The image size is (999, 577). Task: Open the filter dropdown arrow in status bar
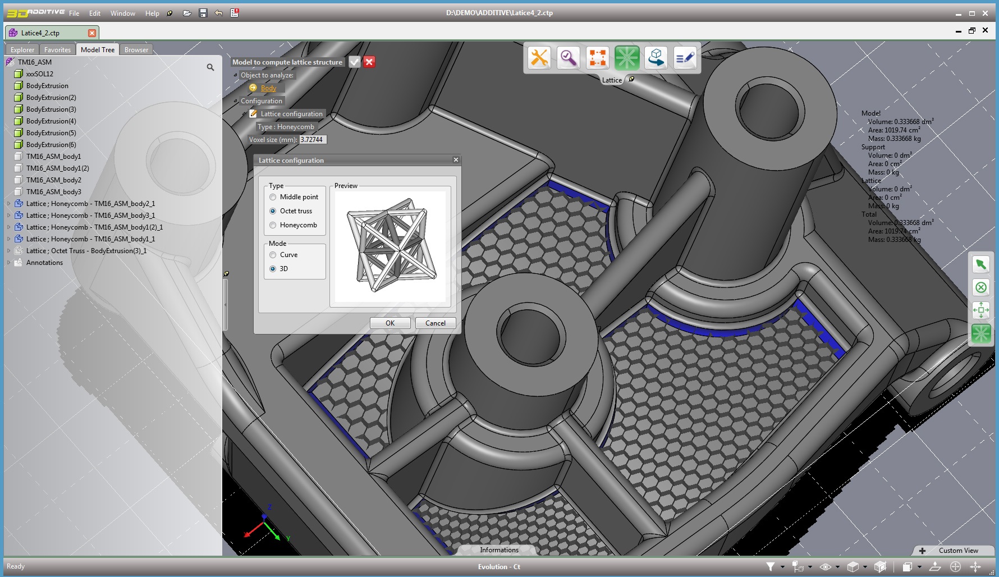[x=782, y=567]
